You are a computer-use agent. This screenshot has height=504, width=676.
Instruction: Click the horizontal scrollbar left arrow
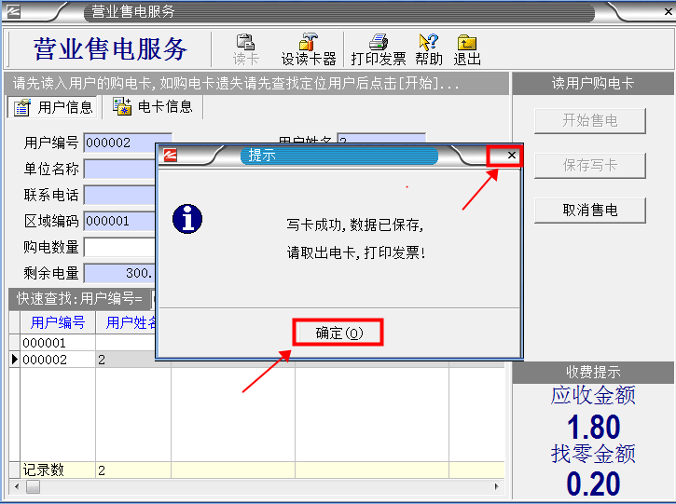click(x=15, y=487)
